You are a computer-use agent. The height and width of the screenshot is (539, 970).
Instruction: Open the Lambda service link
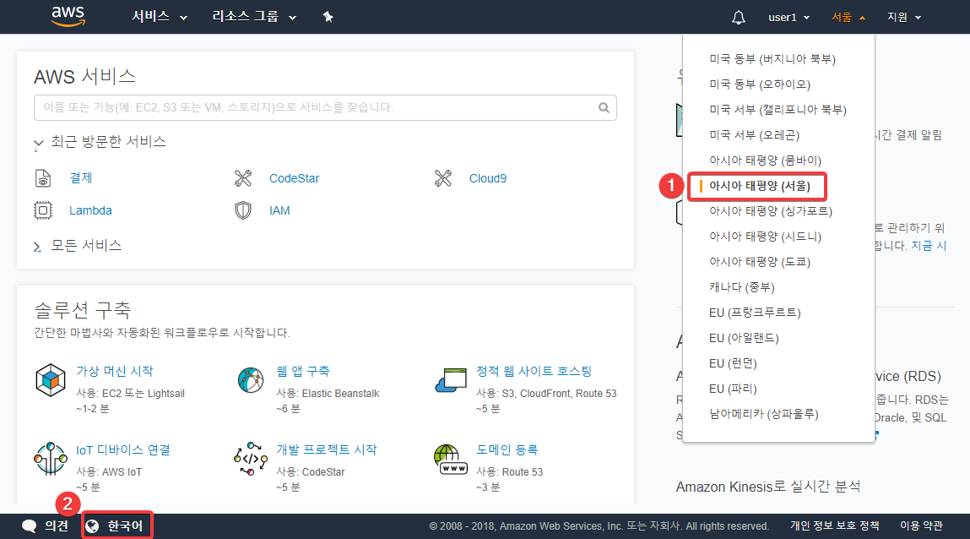coord(90,210)
